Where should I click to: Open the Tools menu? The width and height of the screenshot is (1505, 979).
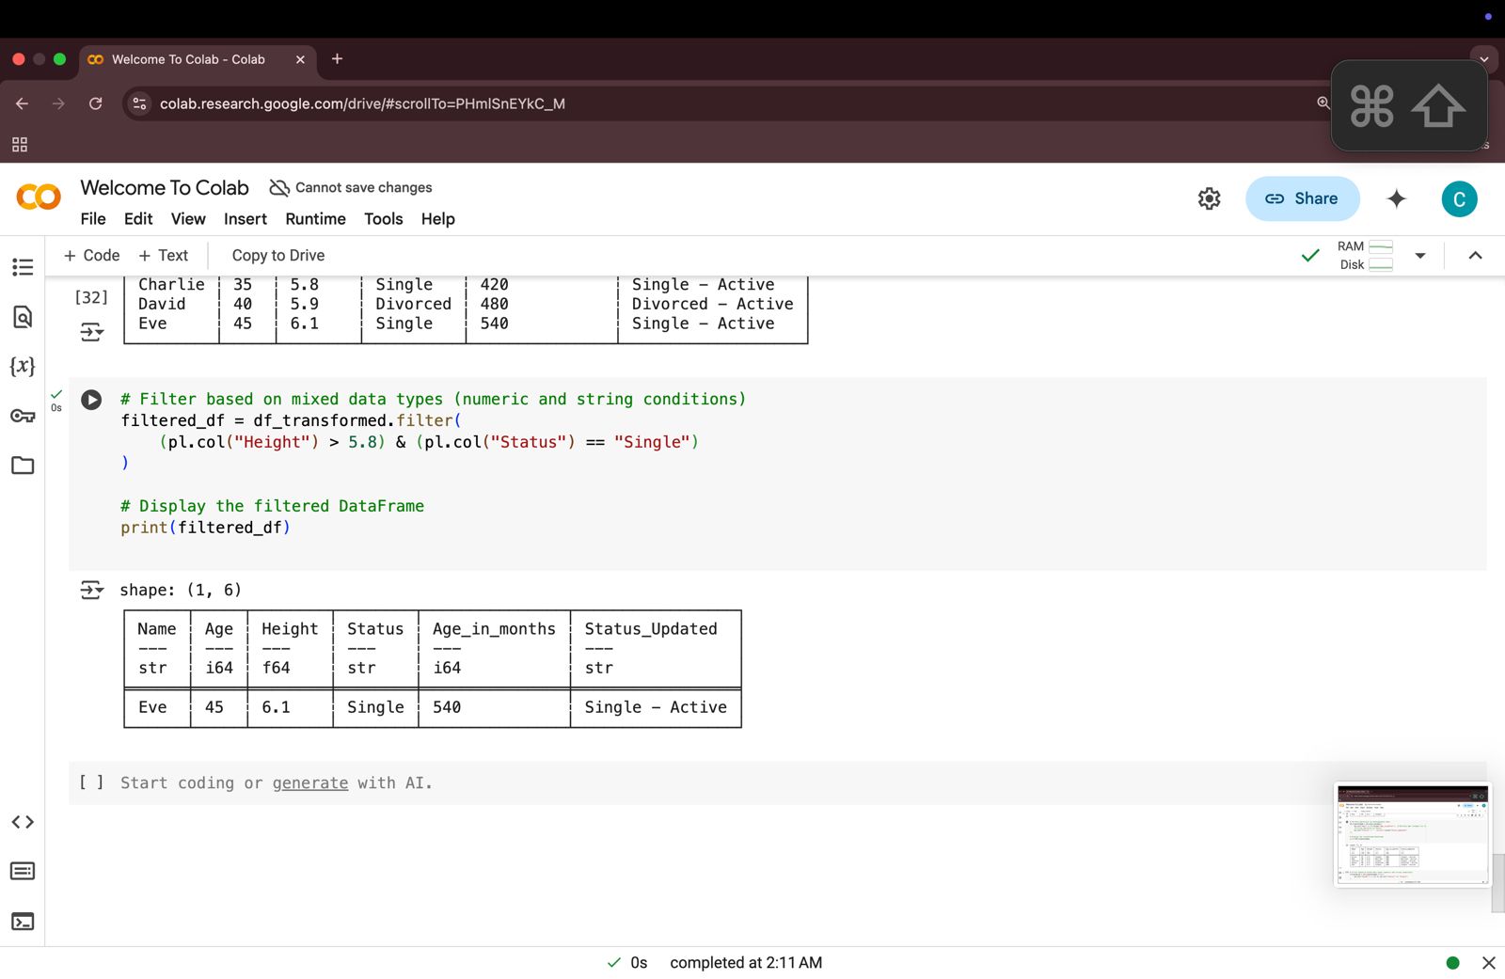pyautogui.click(x=384, y=219)
